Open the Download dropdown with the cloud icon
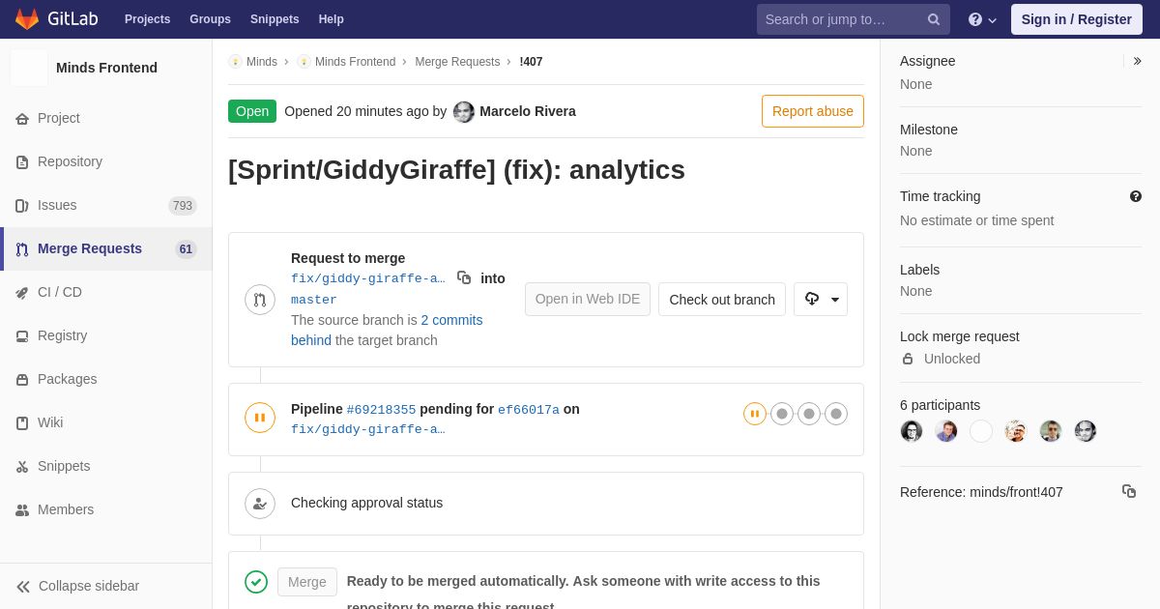The height and width of the screenshot is (609, 1160). point(821,299)
